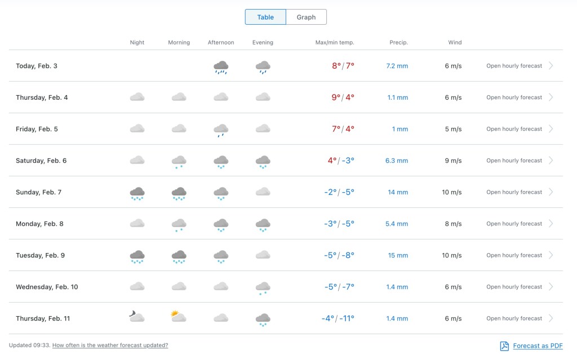The height and width of the screenshot is (359, 577).
Task: Click the PDF document icon
Action: [504, 345]
